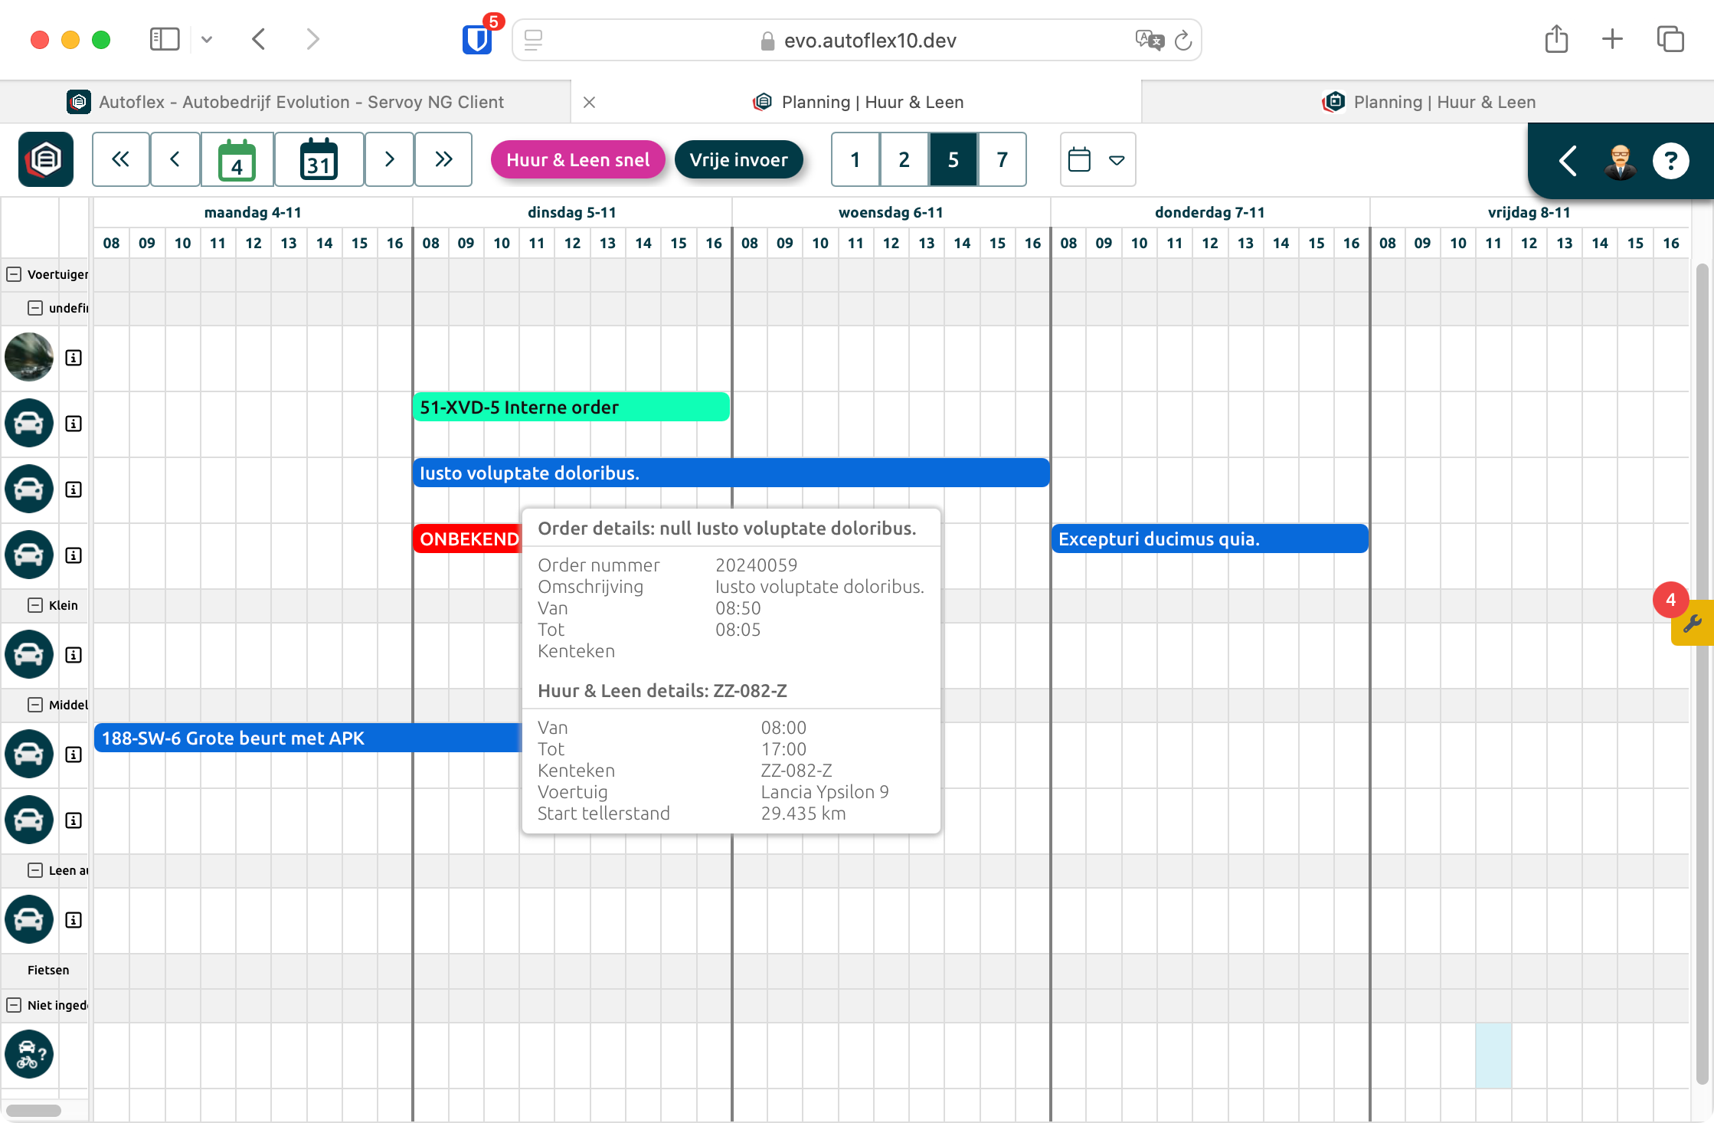1714x1123 pixels.
Task: Collapse the Klein vehicle group
Action: pos(35,605)
